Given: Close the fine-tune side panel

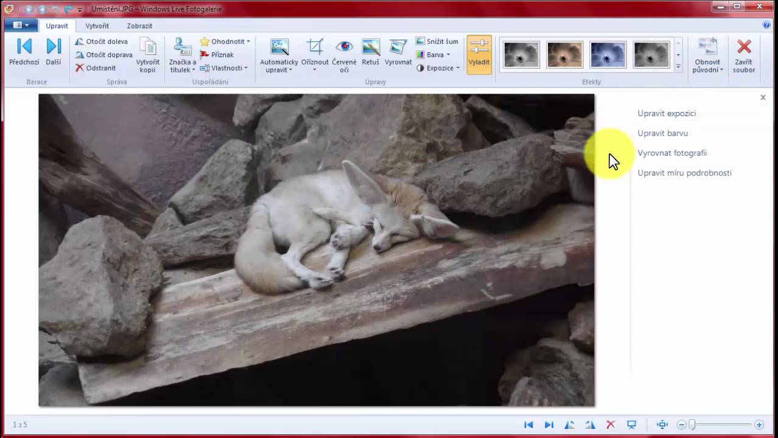Looking at the screenshot, I should 763,97.
